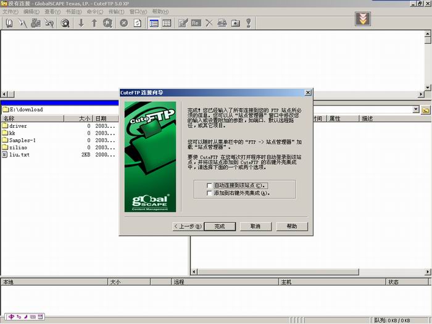This screenshot has height=324, width=432.
Task: Sort local files by '名称' column
Action: (x=33, y=118)
